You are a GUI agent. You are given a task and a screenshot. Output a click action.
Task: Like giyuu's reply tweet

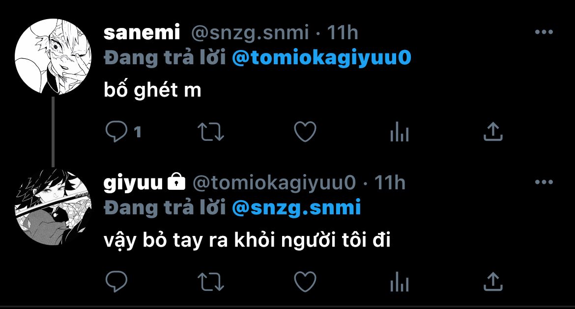[x=305, y=282]
